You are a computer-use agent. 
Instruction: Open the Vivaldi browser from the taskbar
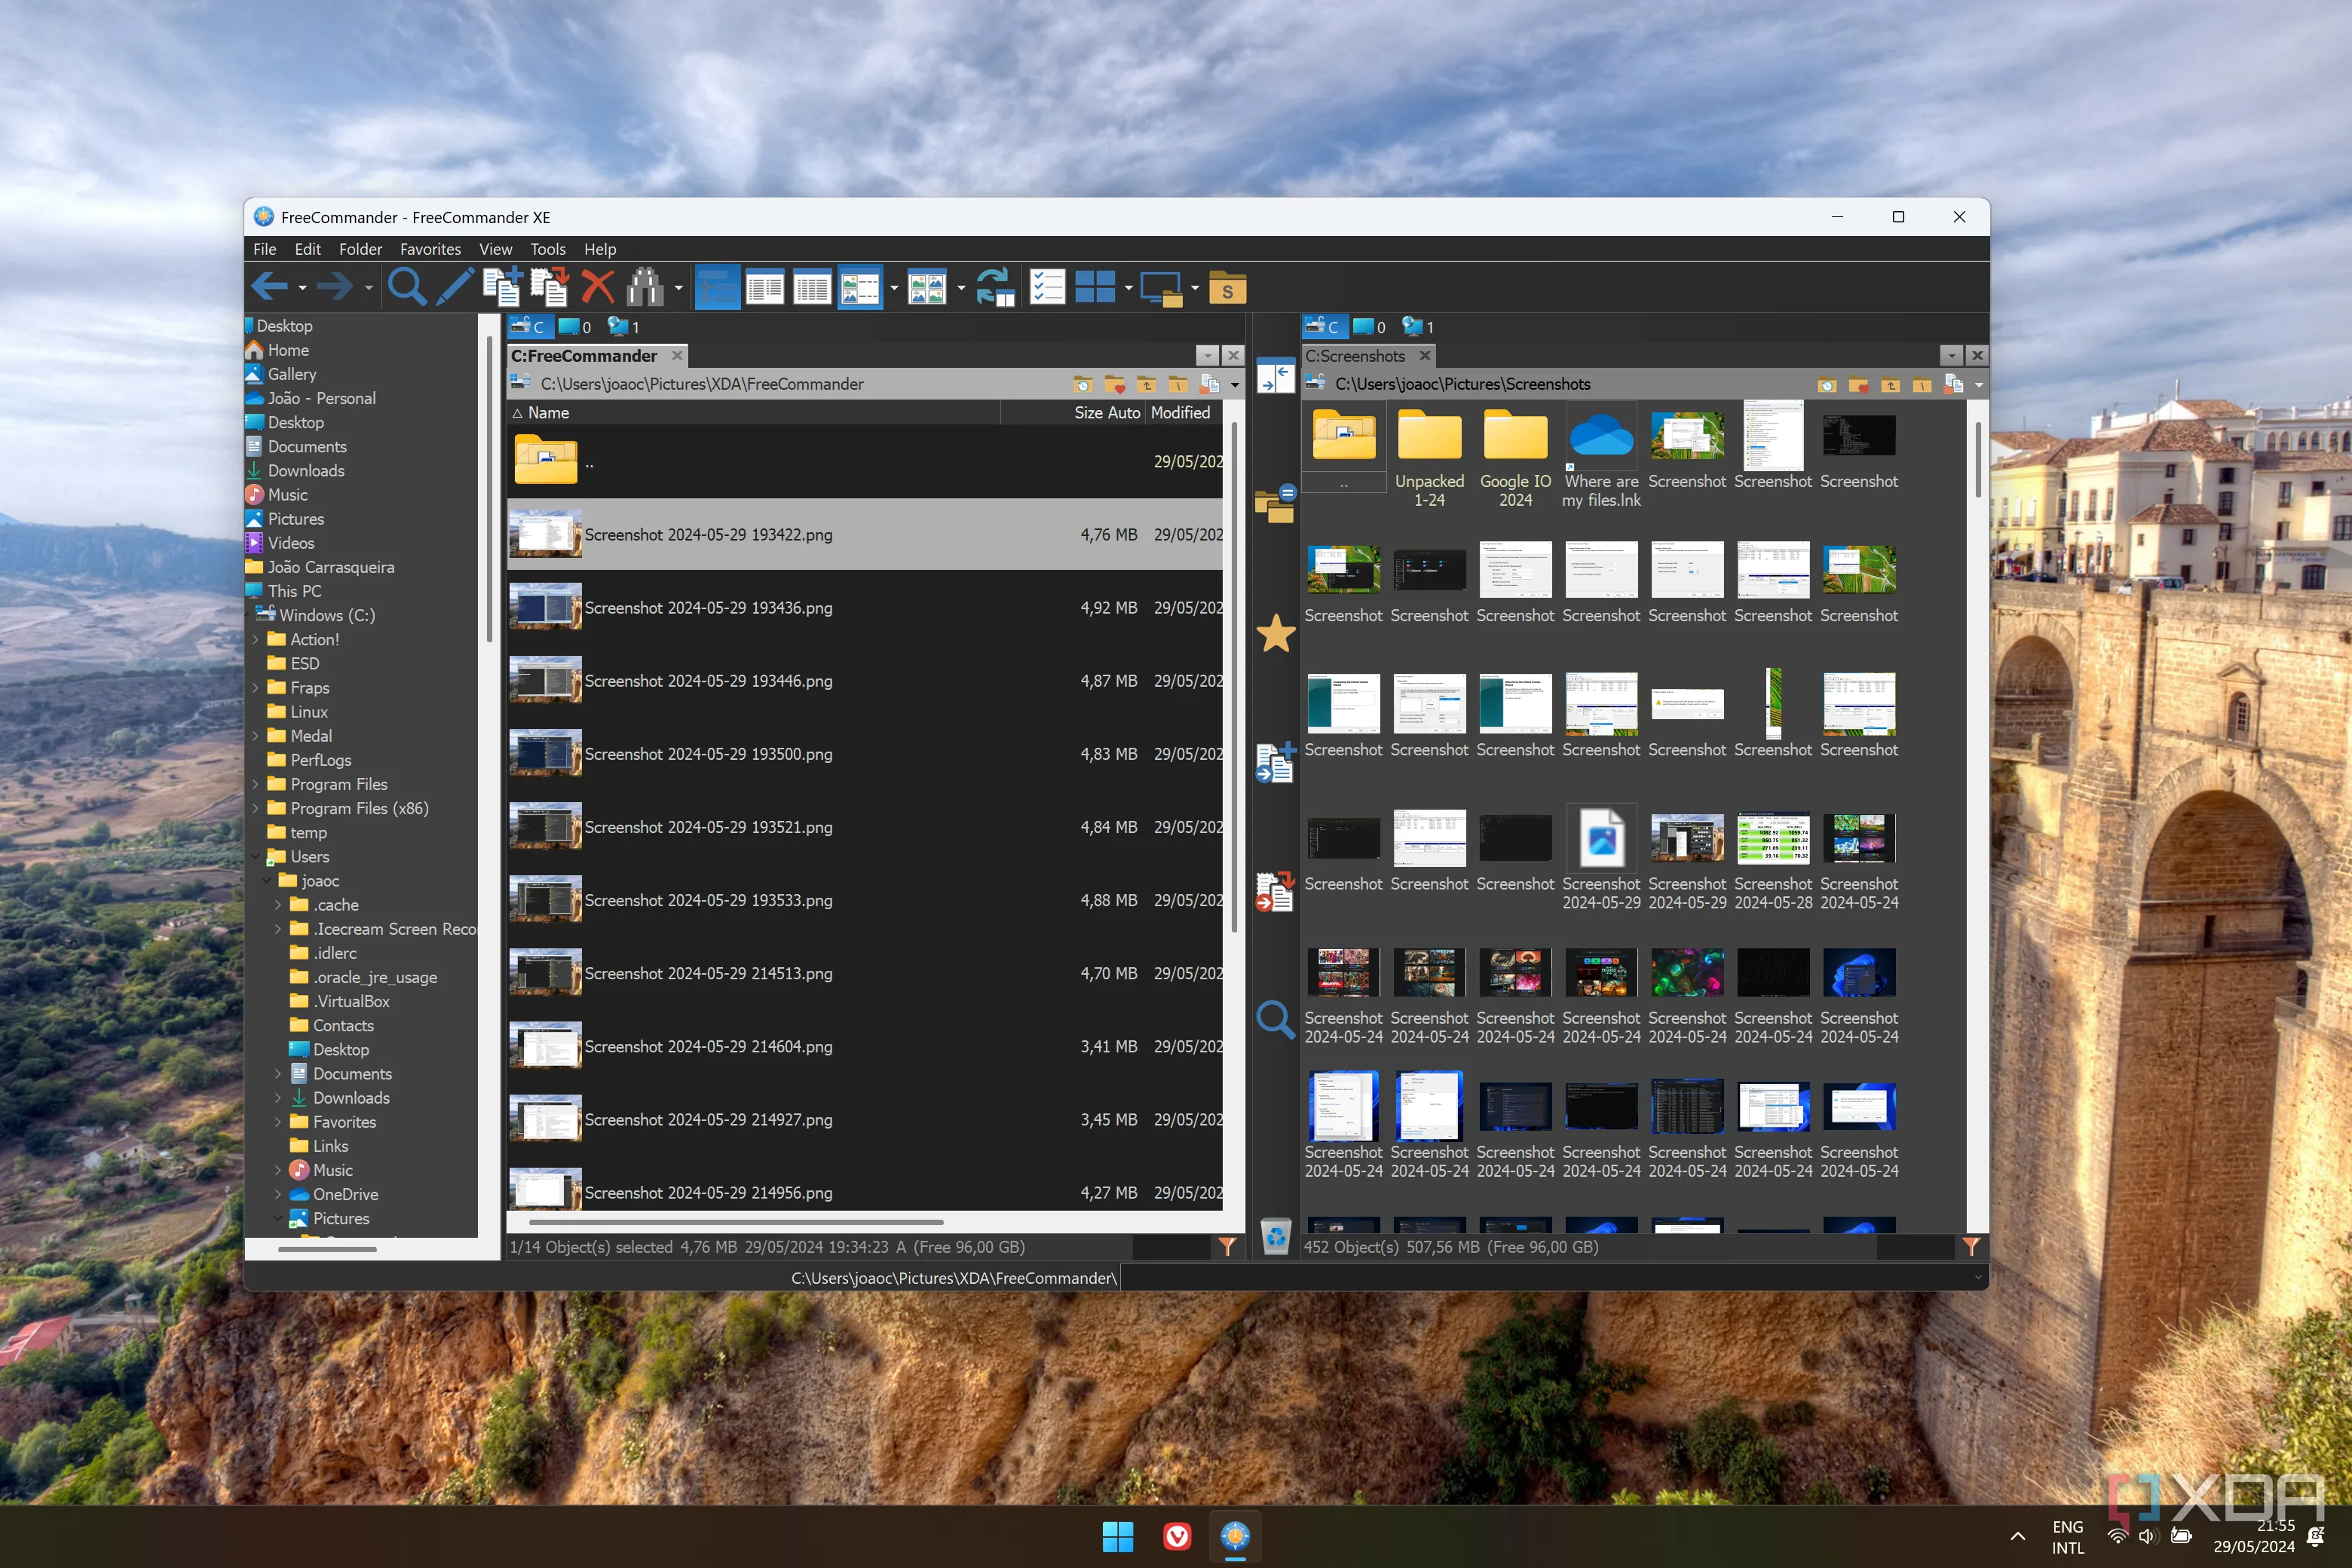(1177, 1536)
